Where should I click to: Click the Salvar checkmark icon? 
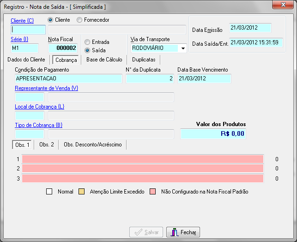[138, 232]
